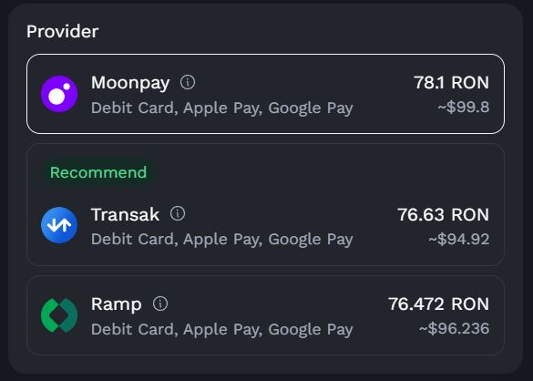Image resolution: width=533 pixels, height=381 pixels.
Task: Click the Moonpay purple logo icon
Action: (x=59, y=94)
